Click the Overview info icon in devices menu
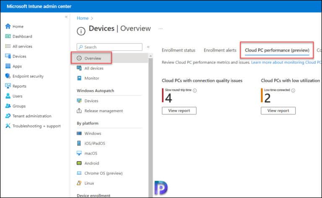Screen dimensions: 322x198 tap(79, 58)
